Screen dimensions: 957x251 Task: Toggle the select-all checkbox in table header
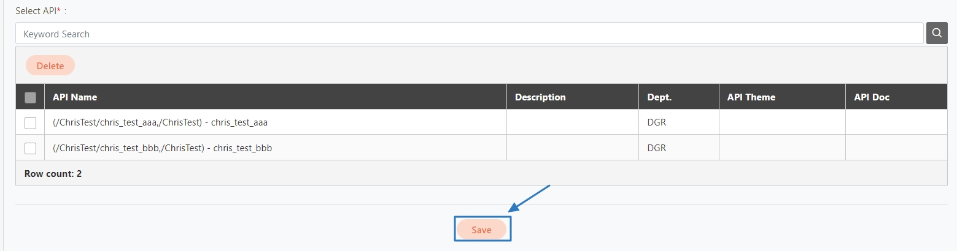point(30,97)
